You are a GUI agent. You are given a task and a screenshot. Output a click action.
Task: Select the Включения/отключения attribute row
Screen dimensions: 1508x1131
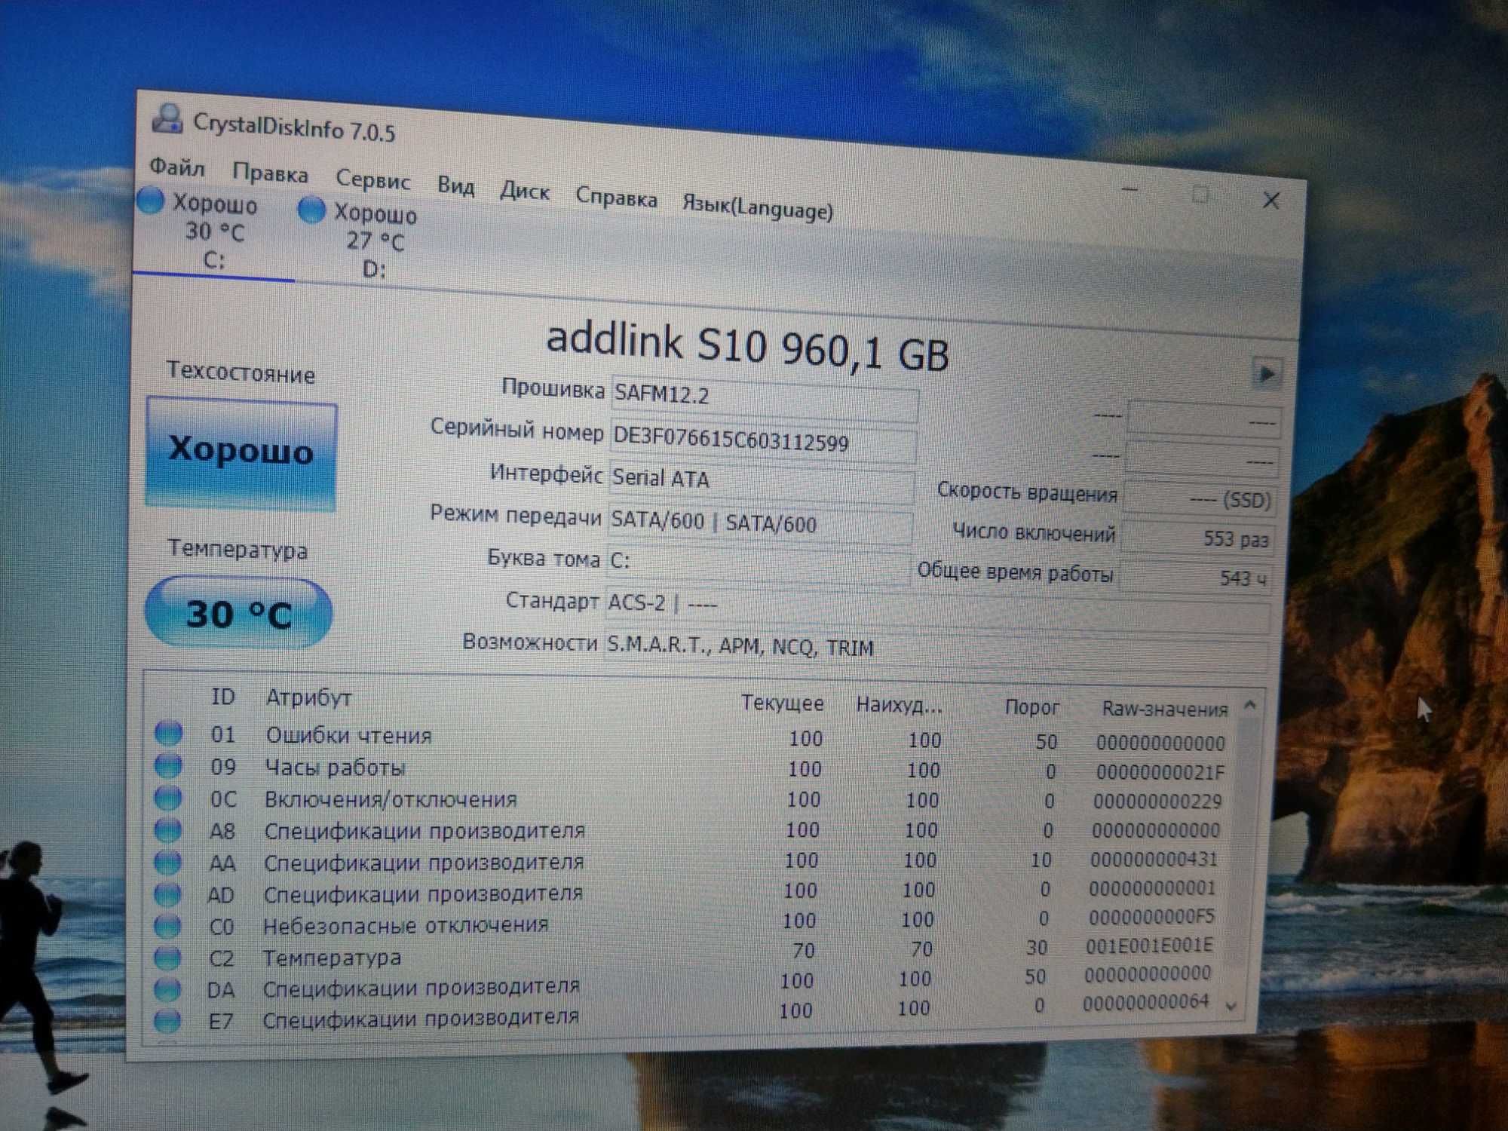click(688, 799)
